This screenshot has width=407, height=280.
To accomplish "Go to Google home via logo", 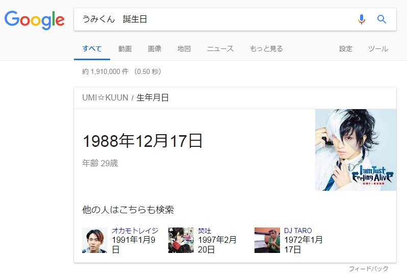I will (35, 20).
